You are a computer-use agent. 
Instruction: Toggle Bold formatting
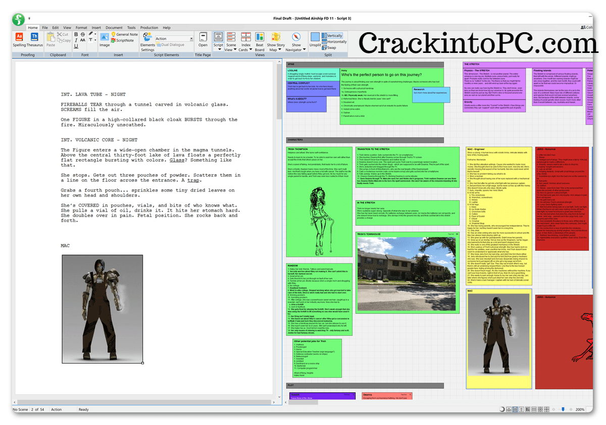pyautogui.click(x=76, y=34)
